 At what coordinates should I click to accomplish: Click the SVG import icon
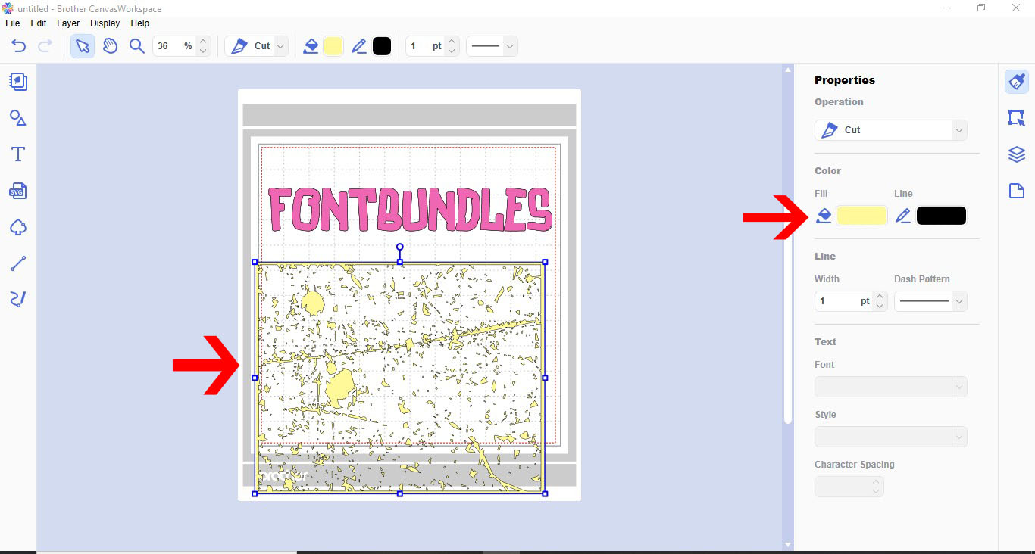click(18, 191)
